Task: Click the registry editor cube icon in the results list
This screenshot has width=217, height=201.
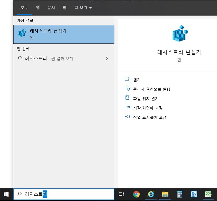Action: pos(22,33)
